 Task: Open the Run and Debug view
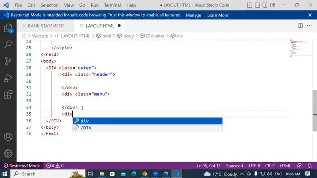[x=8, y=78]
